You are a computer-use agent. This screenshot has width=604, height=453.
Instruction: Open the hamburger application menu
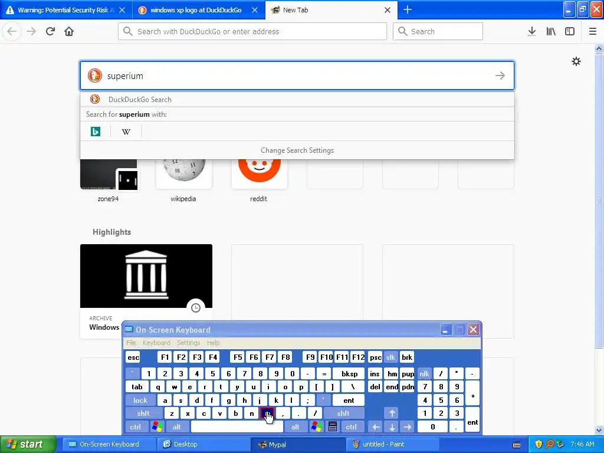[x=593, y=31]
